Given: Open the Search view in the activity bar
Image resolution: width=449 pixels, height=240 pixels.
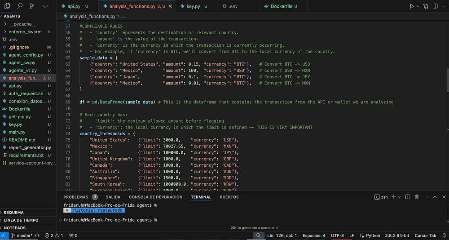Looking at the screenshot, I should [20, 6].
